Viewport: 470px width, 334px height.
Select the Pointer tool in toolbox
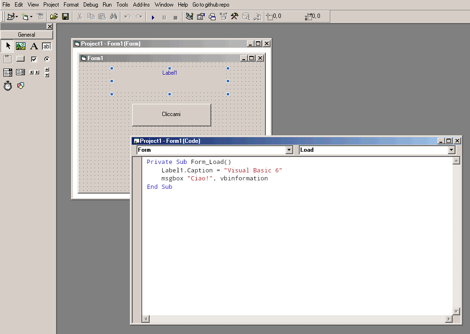(8, 46)
